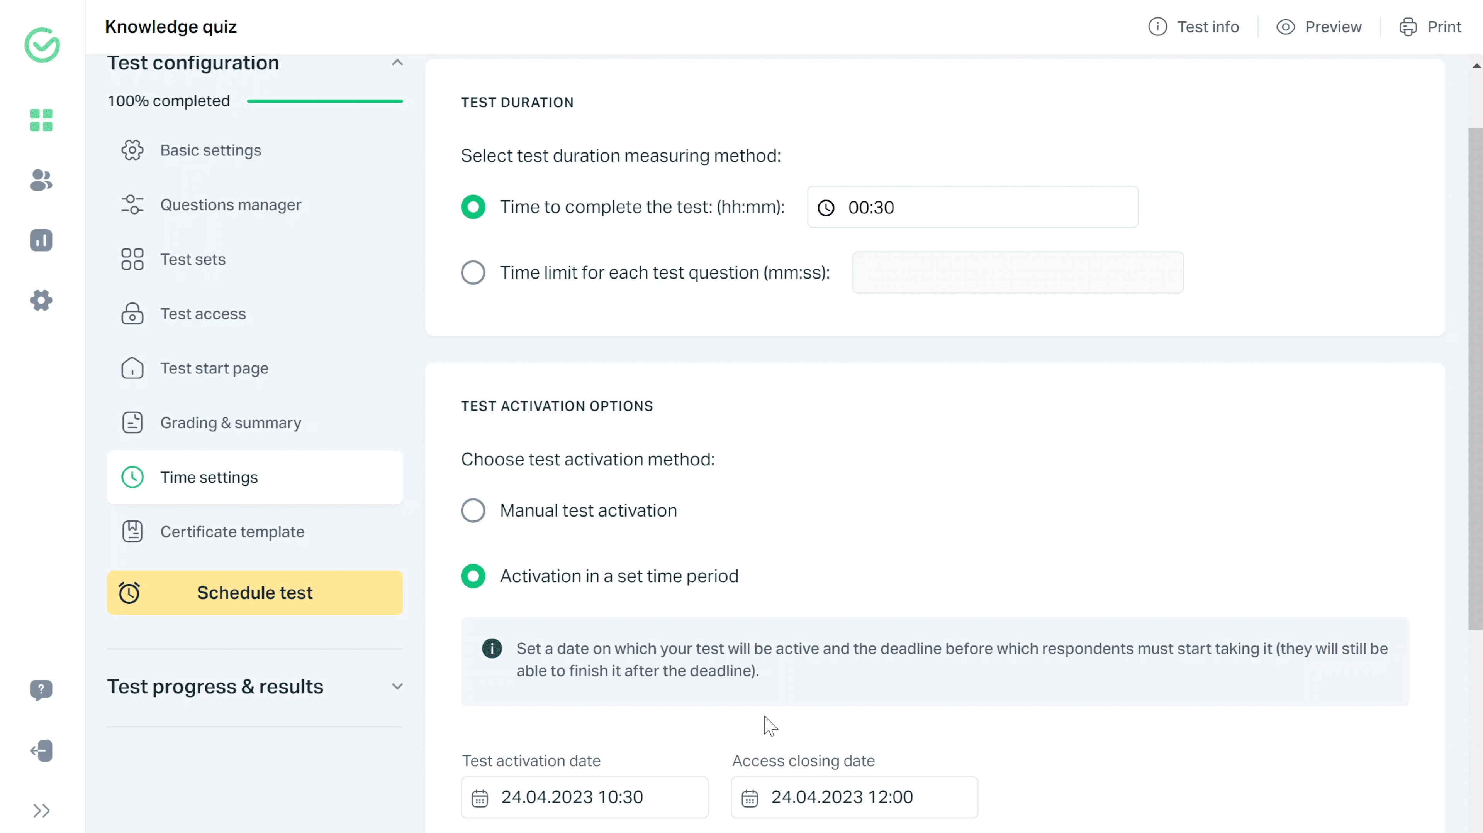Expand the sidebar with the double chevron
1483x833 pixels.
[x=41, y=811]
